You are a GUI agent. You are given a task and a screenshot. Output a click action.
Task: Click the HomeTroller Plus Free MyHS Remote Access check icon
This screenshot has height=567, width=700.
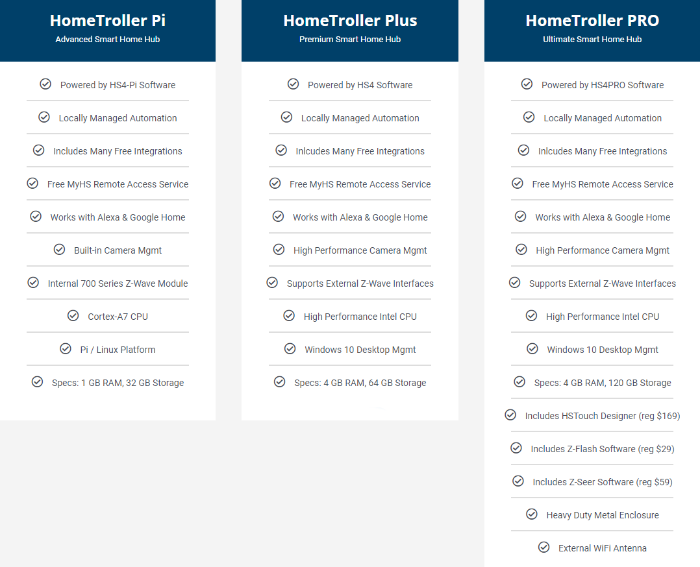pos(275,184)
